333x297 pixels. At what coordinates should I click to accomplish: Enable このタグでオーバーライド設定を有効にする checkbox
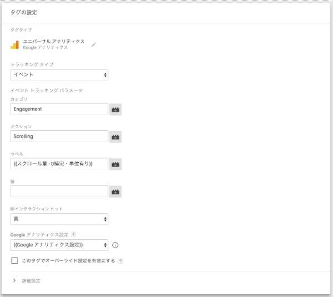[x=14, y=260]
